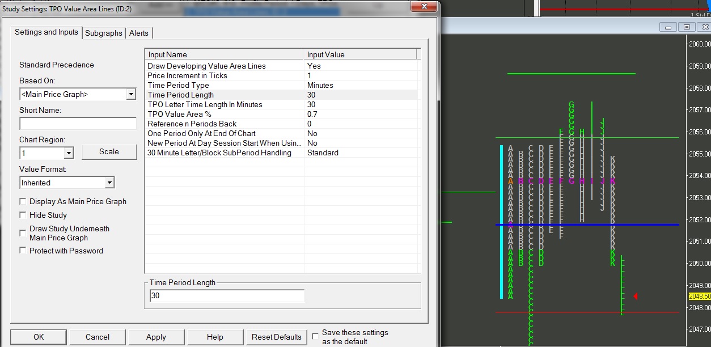Viewport: 711px width, 347px height.
Task: Click the yellow 2048.50 price label
Action: (x=699, y=297)
